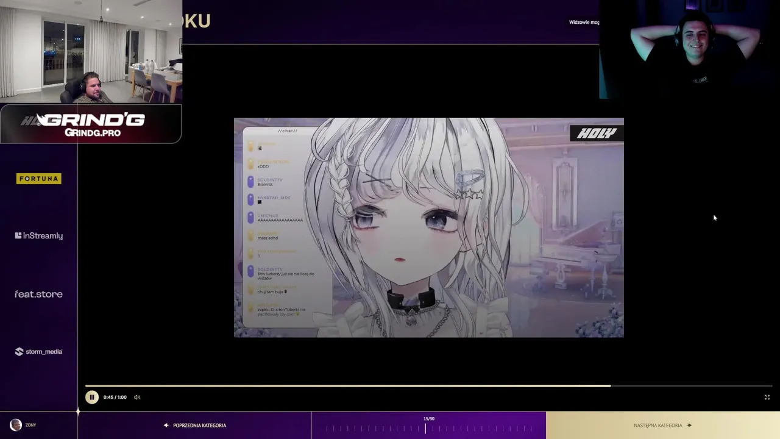
Task: Click the left arrow beside Poprzednia Kategoria
Action: (x=166, y=425)
